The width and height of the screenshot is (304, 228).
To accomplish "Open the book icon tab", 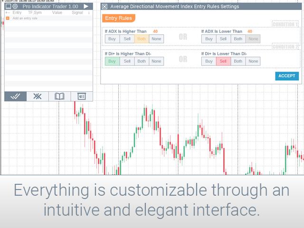I will pos(59,96).
